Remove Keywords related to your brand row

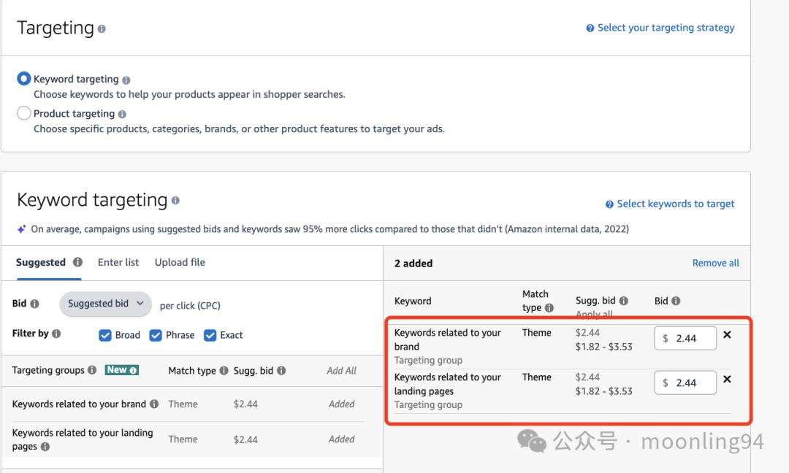(x=727, y=335)
